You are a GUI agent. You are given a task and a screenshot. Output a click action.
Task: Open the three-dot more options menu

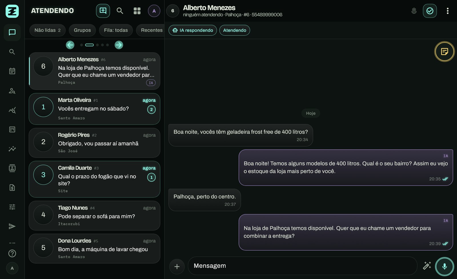pos(448,11)
